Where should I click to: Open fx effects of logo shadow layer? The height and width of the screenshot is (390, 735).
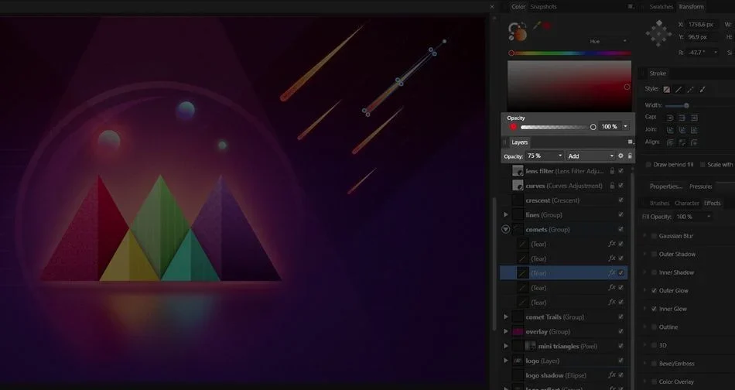coord(612,375)
